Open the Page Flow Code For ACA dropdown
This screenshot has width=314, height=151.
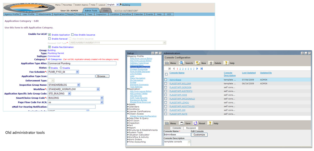coord(76,102)
